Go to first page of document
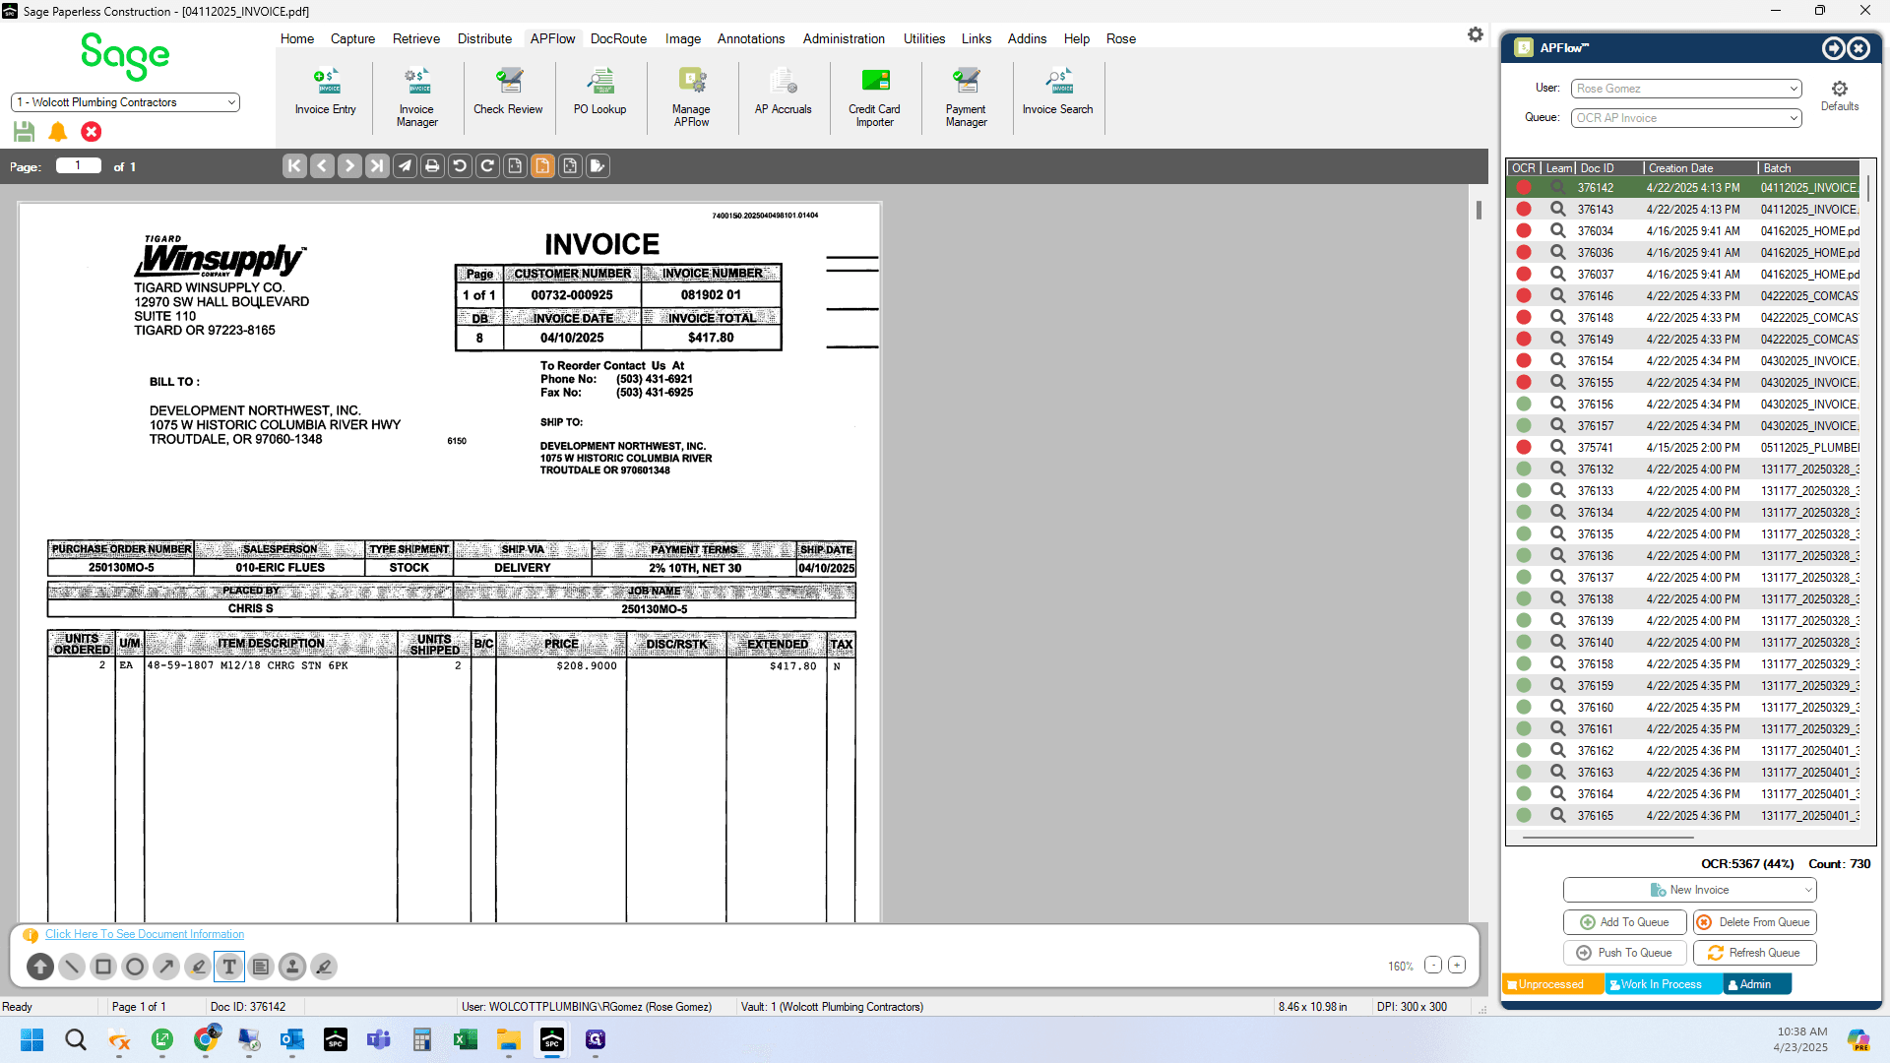 (x=294, y=165)
